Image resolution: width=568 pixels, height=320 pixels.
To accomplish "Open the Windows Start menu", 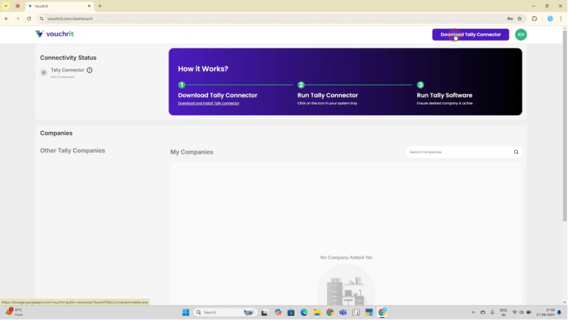I will [x=186, y=312].
